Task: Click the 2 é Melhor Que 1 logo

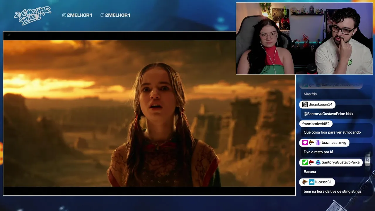Action: tap(33, 16)
